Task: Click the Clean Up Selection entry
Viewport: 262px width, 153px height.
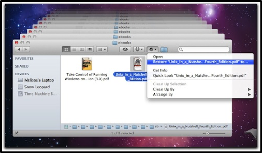Action: click(200, 84)
